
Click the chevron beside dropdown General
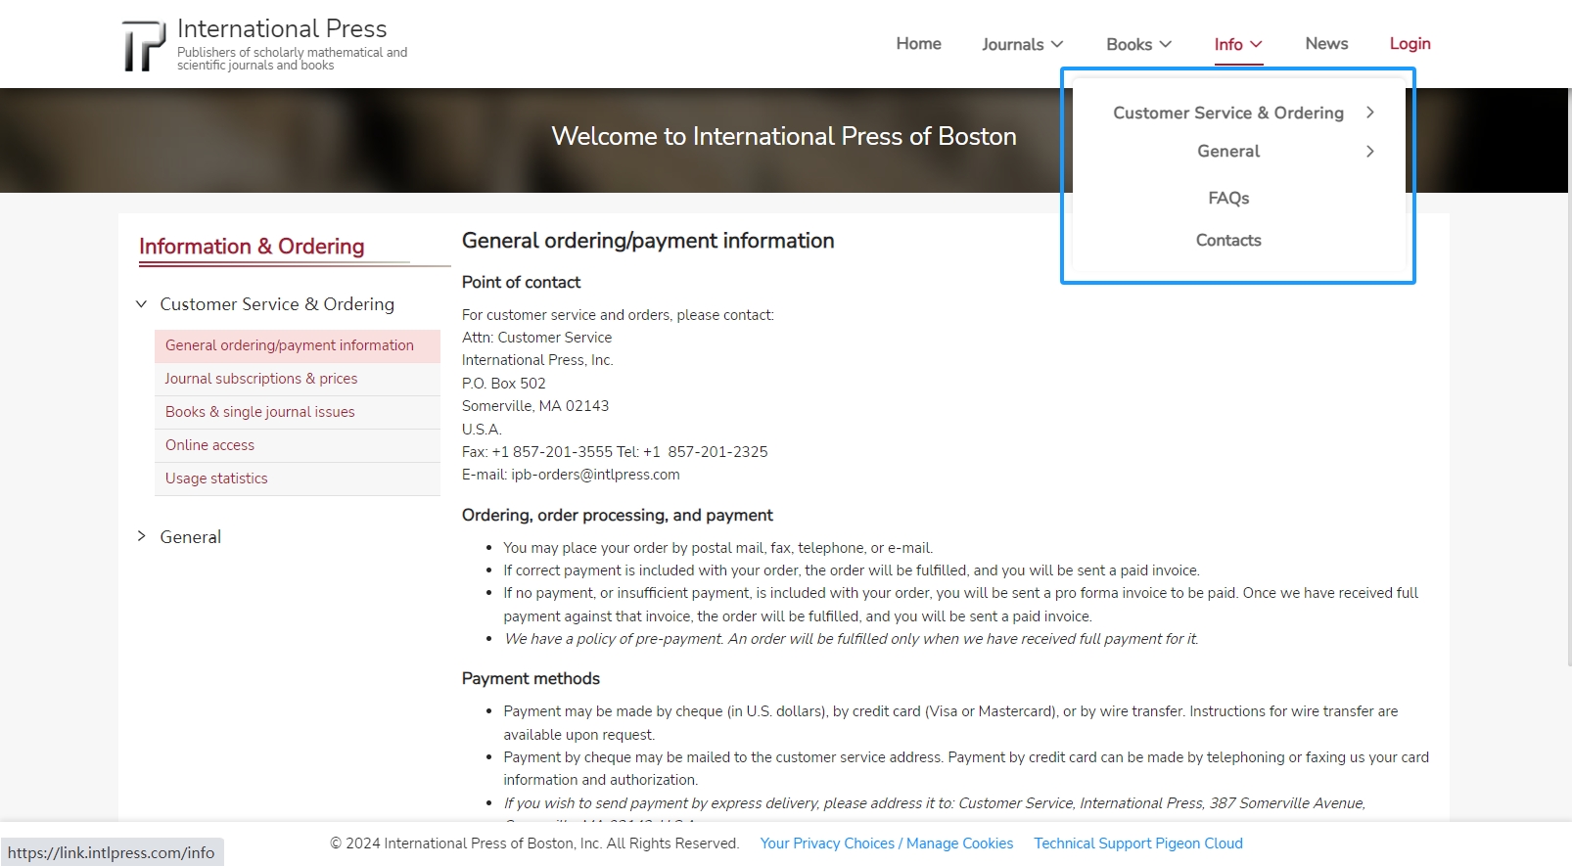click(1370, 151)
